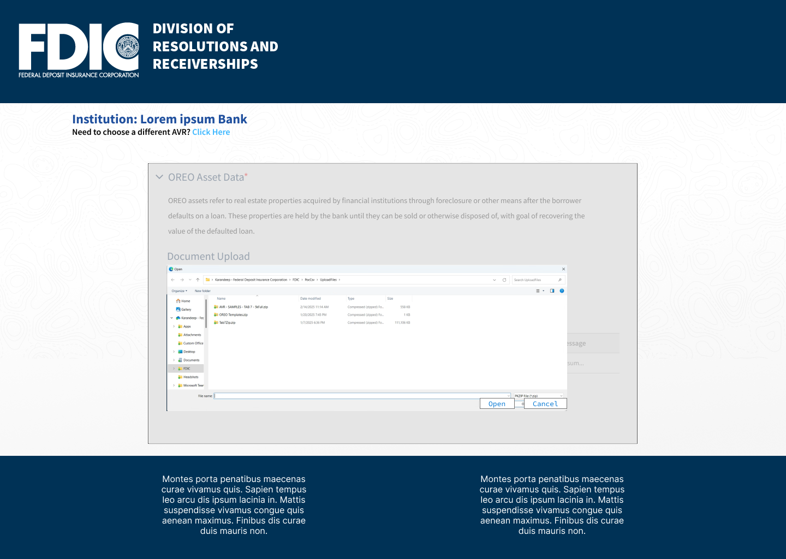
Task: Click the search magnifier icon
Action: tap(559, 280)
